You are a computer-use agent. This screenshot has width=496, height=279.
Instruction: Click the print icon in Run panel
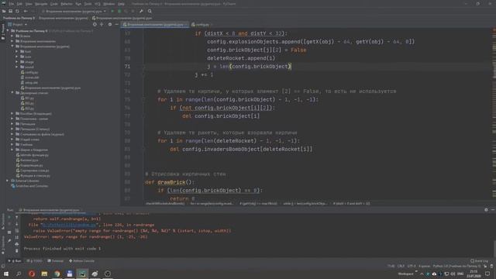pyautogui.click(x=17, y=244)
